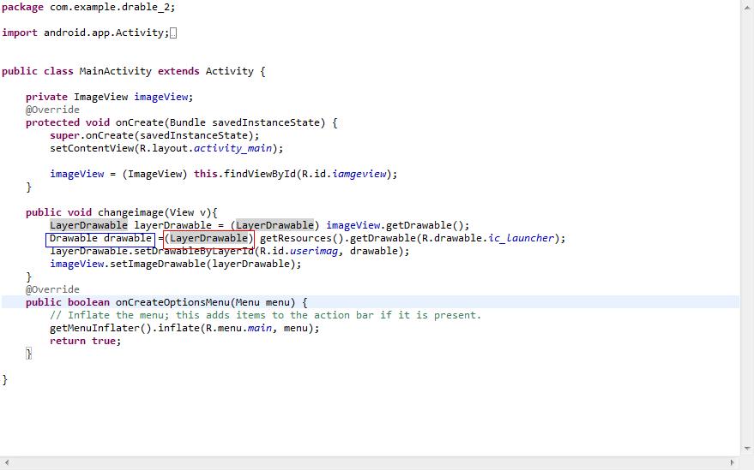Click the @Override above onCreate
Viewport: 754px width, 470px height.
52,110
